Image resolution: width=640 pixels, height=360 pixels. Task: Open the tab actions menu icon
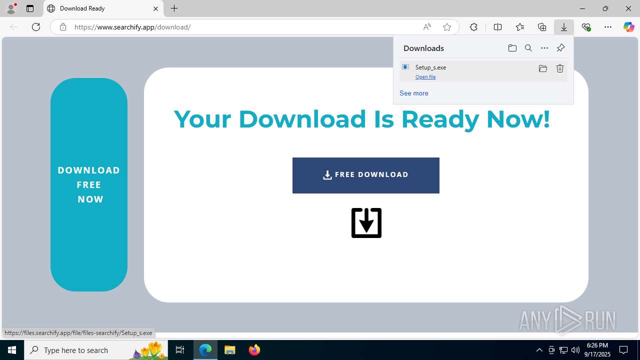point(30,8)
